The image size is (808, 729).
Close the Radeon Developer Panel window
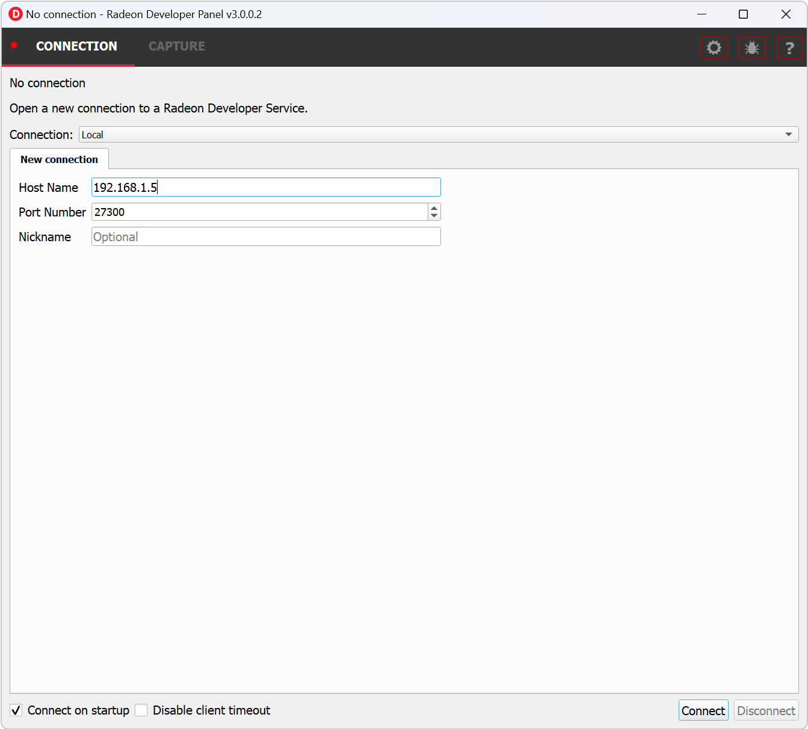[x=786, y=14]
